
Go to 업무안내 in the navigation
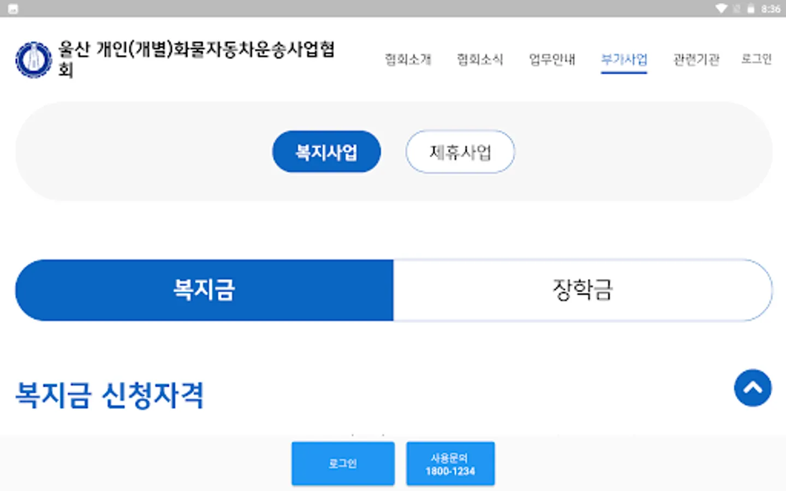tap(552, 59)
